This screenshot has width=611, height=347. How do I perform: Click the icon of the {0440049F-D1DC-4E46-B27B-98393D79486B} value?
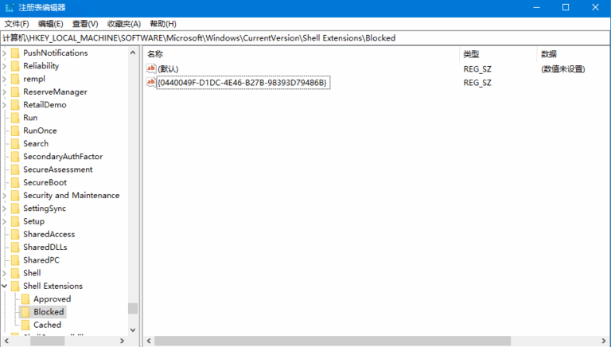[x=151, y=83]
